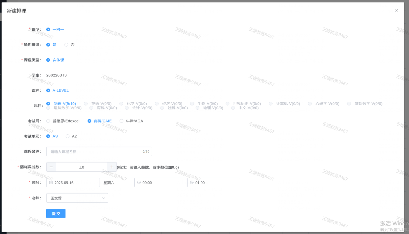Focus the 课程名称 input field
This screenshot has width=409, height=234.
tap(99, 152)
